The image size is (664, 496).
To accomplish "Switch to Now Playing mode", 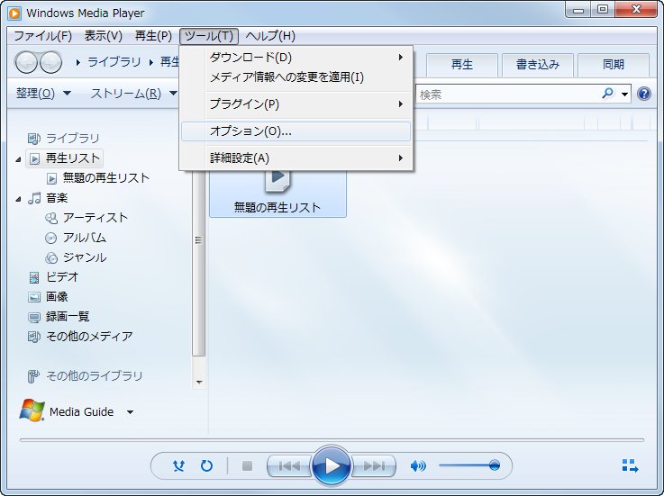I will click(x=630, y=466).
